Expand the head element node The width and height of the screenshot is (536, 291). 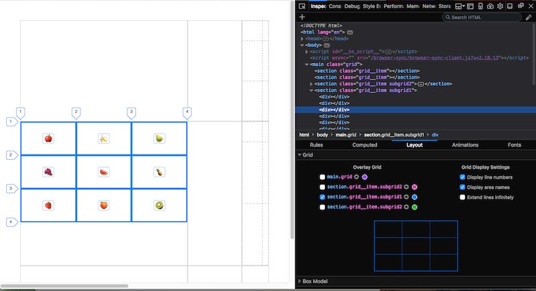pyautogui.click(x=302, y=39)
